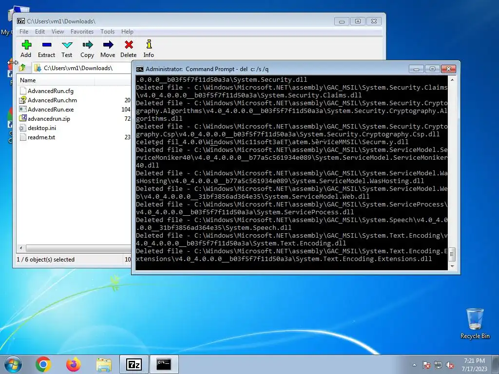Viewport: 499px width, 374px height.
Task: Open the View menu in 7-Zip
Action: [x=58, y=32]
